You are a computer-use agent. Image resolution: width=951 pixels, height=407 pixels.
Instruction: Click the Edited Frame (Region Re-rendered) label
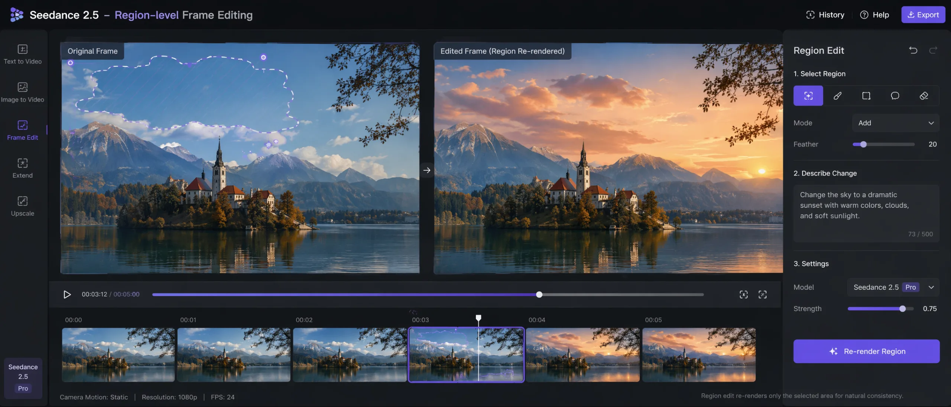pos(502,51)
